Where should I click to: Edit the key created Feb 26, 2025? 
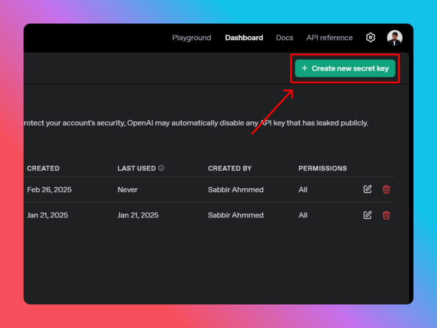click(x=367, y=189)
